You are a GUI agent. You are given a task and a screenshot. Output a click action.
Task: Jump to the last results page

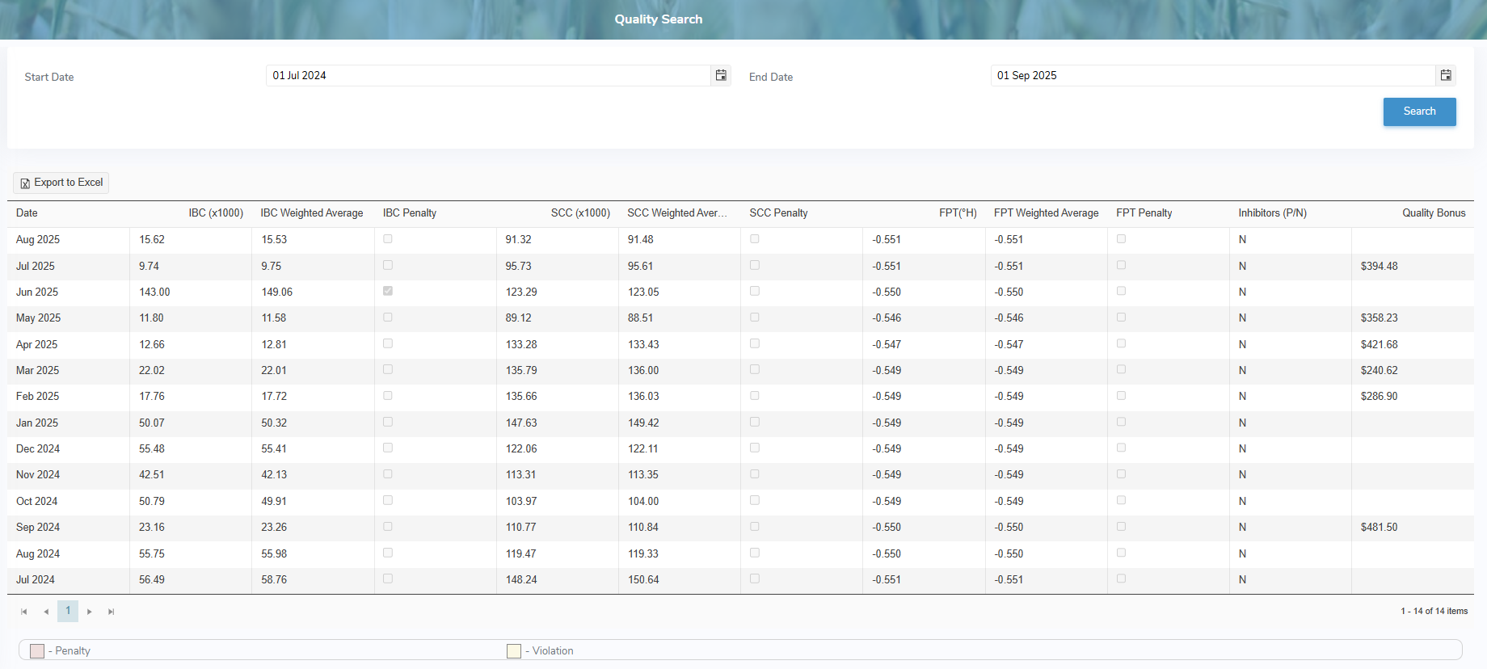click(112, 612)
